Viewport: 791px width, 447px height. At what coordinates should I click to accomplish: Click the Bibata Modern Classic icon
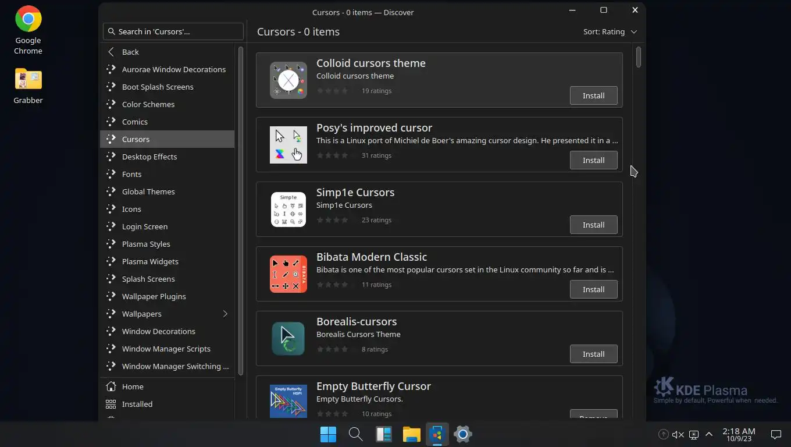tap(288, 274)
